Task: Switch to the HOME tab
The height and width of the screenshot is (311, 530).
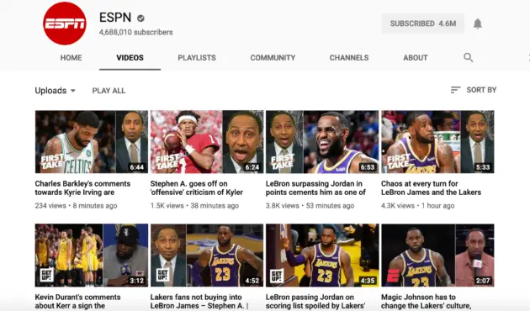Action: coord(71,58)
